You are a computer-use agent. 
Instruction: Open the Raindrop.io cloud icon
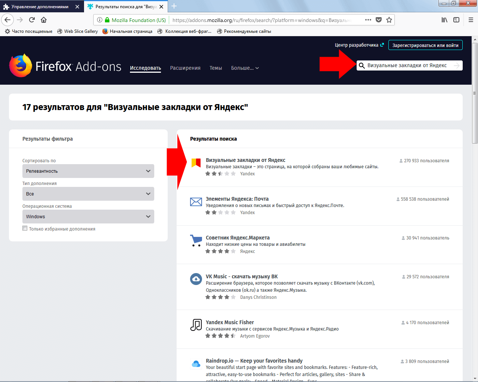[x=196, y=364]
